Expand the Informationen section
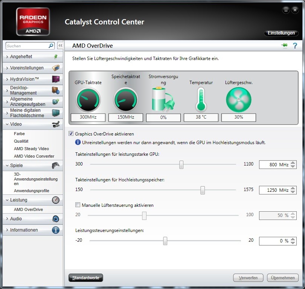 click(7, 230)
